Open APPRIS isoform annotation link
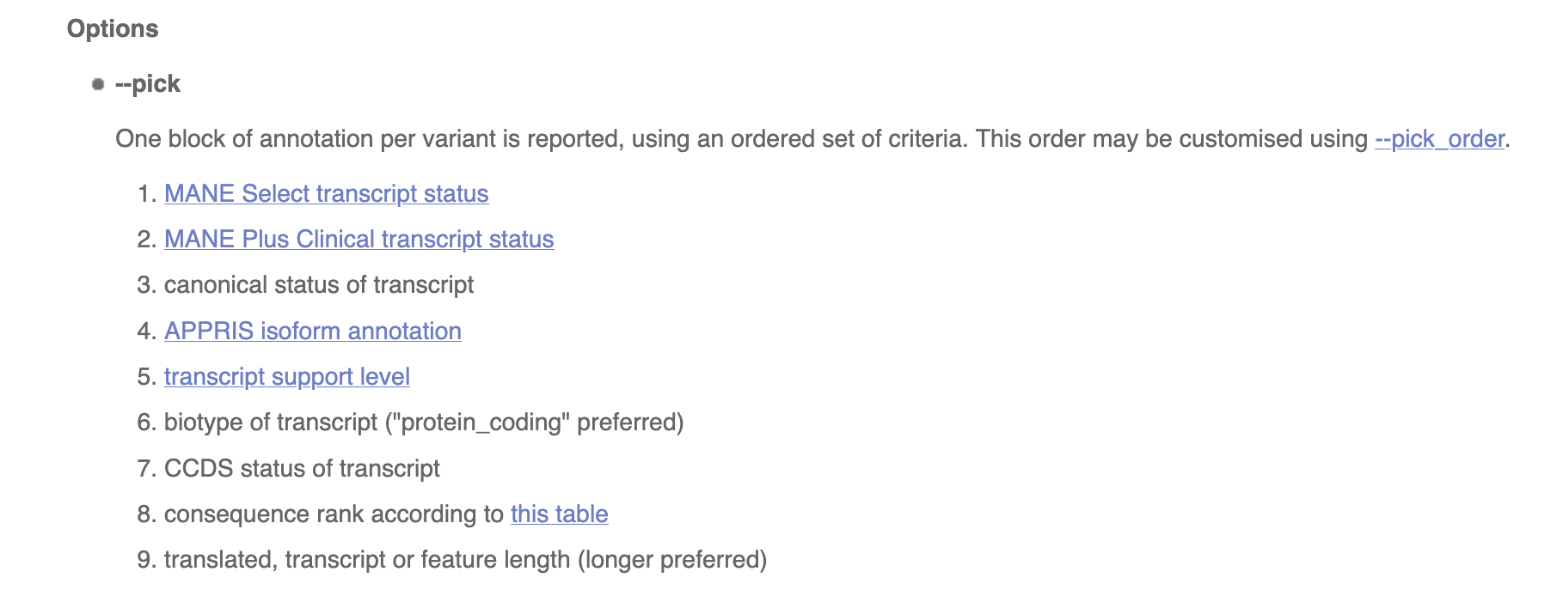This screenshot has width=1563, height=596. click(312, 331)
